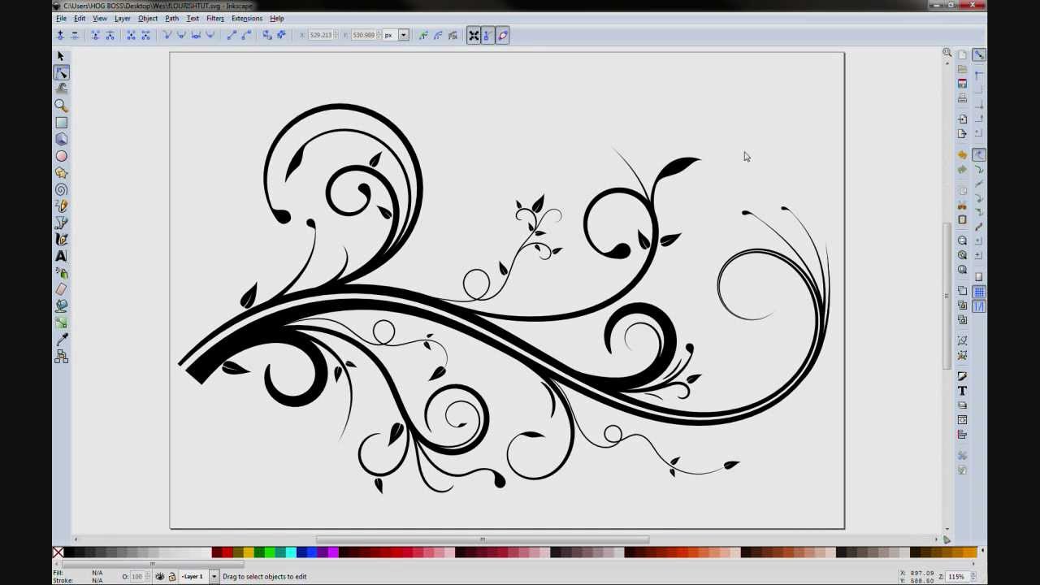1040x585 pixels.
Task: Select the Tweak tool
Action: click(x=61, y=89)
